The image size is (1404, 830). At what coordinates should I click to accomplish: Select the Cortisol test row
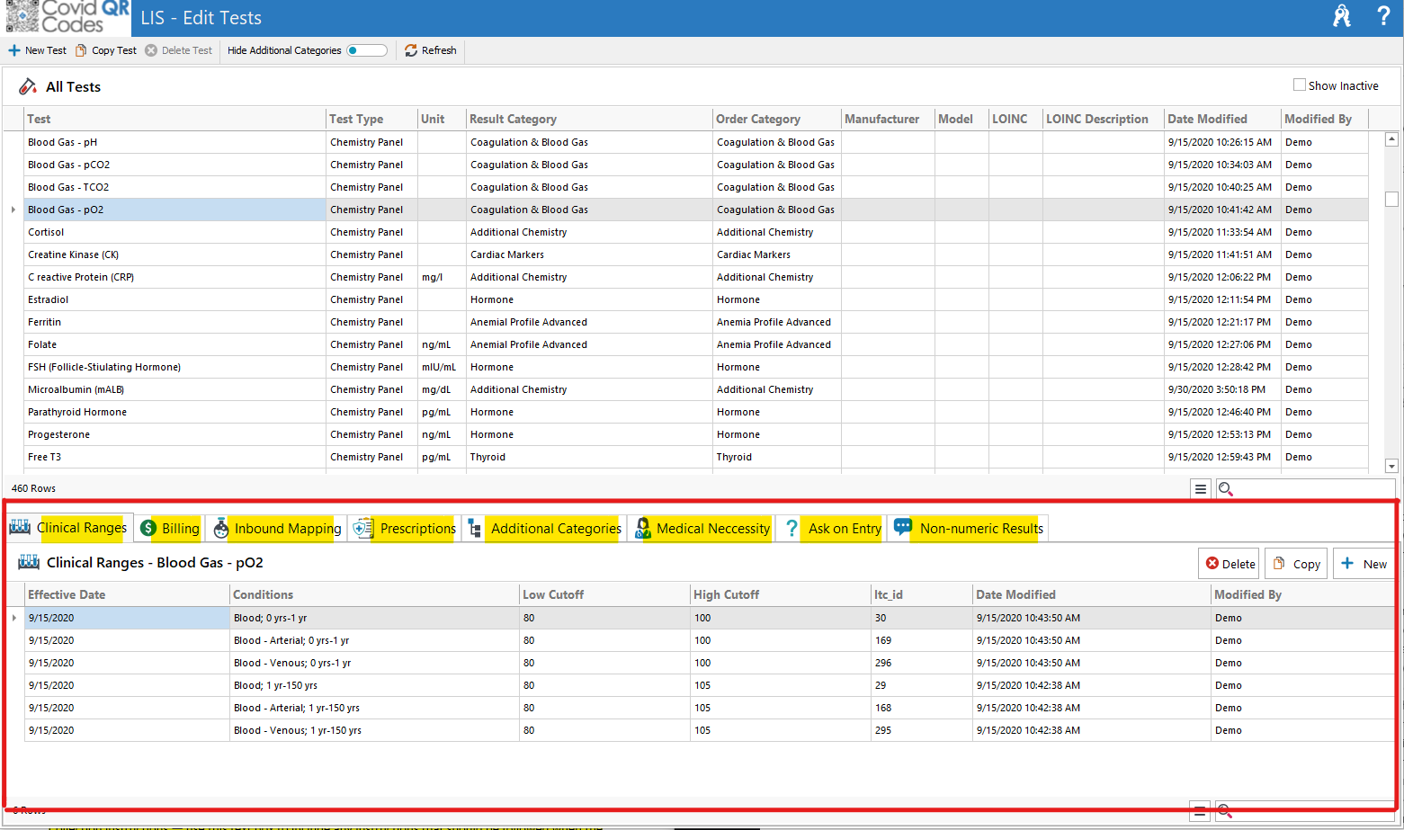[696, 232]
